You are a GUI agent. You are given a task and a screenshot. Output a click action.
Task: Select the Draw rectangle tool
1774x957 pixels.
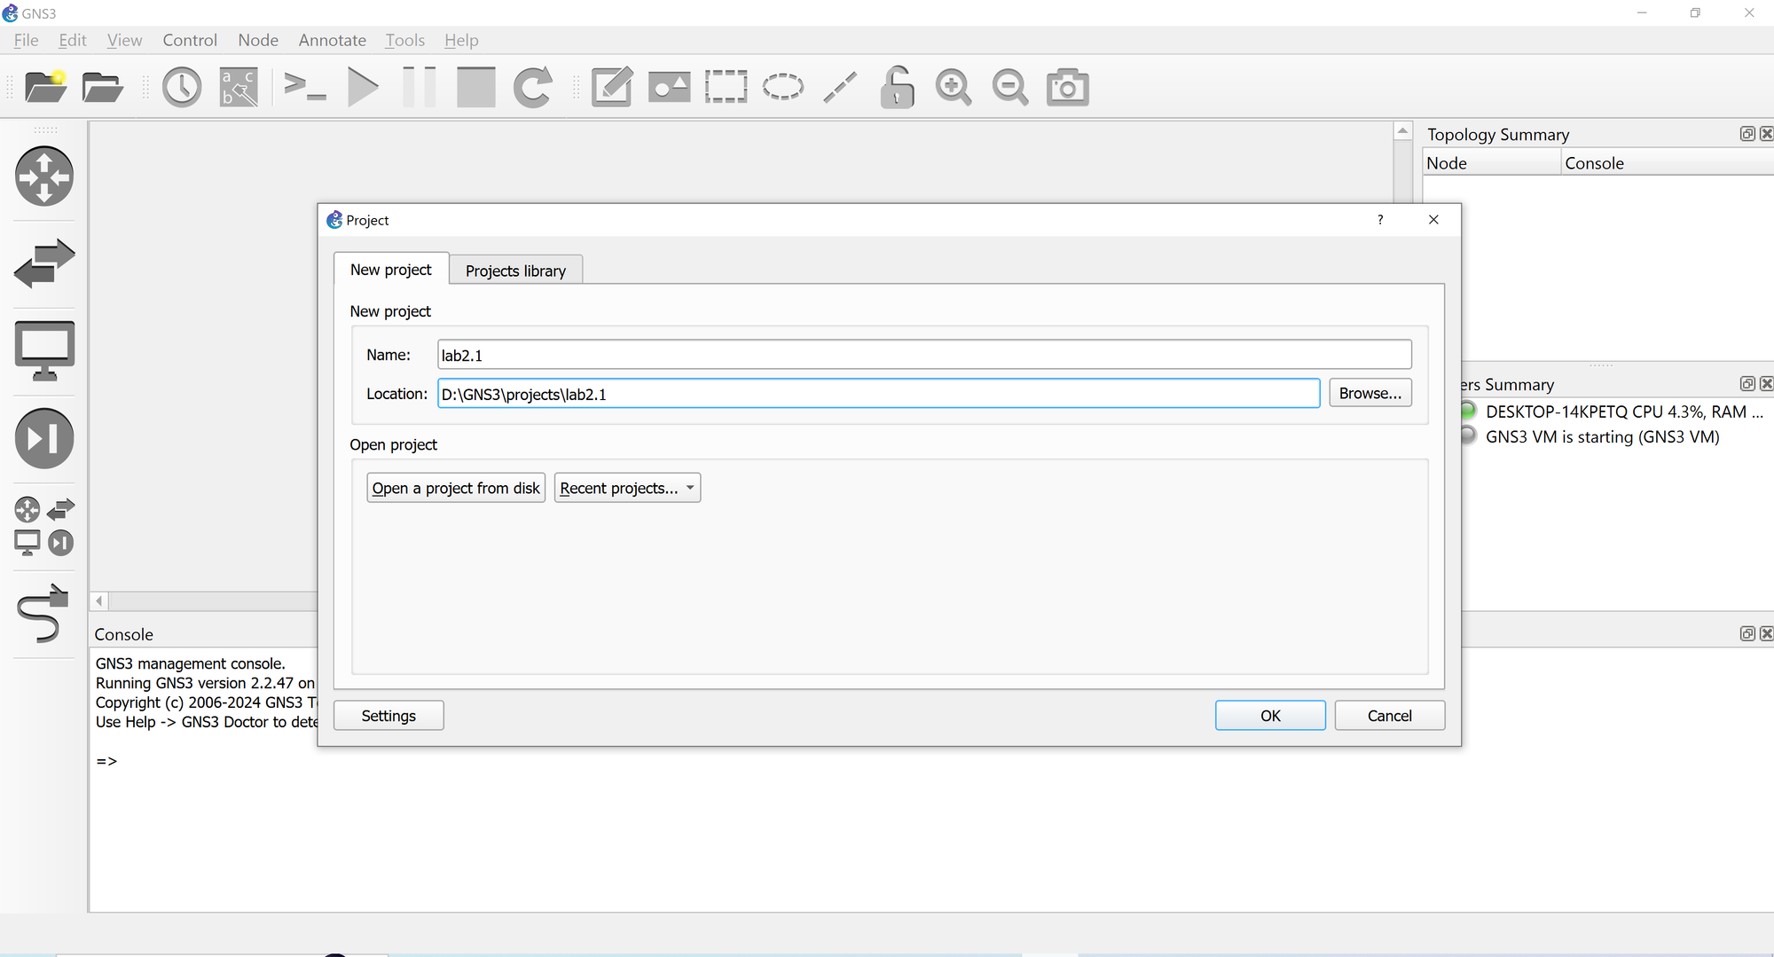coord(726,87)
